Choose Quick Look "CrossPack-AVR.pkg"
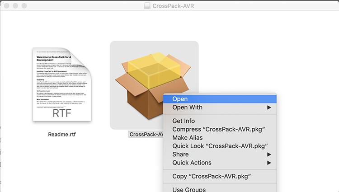Image resolution: width=339 pixels, height=192 pixels. point(220,146)
